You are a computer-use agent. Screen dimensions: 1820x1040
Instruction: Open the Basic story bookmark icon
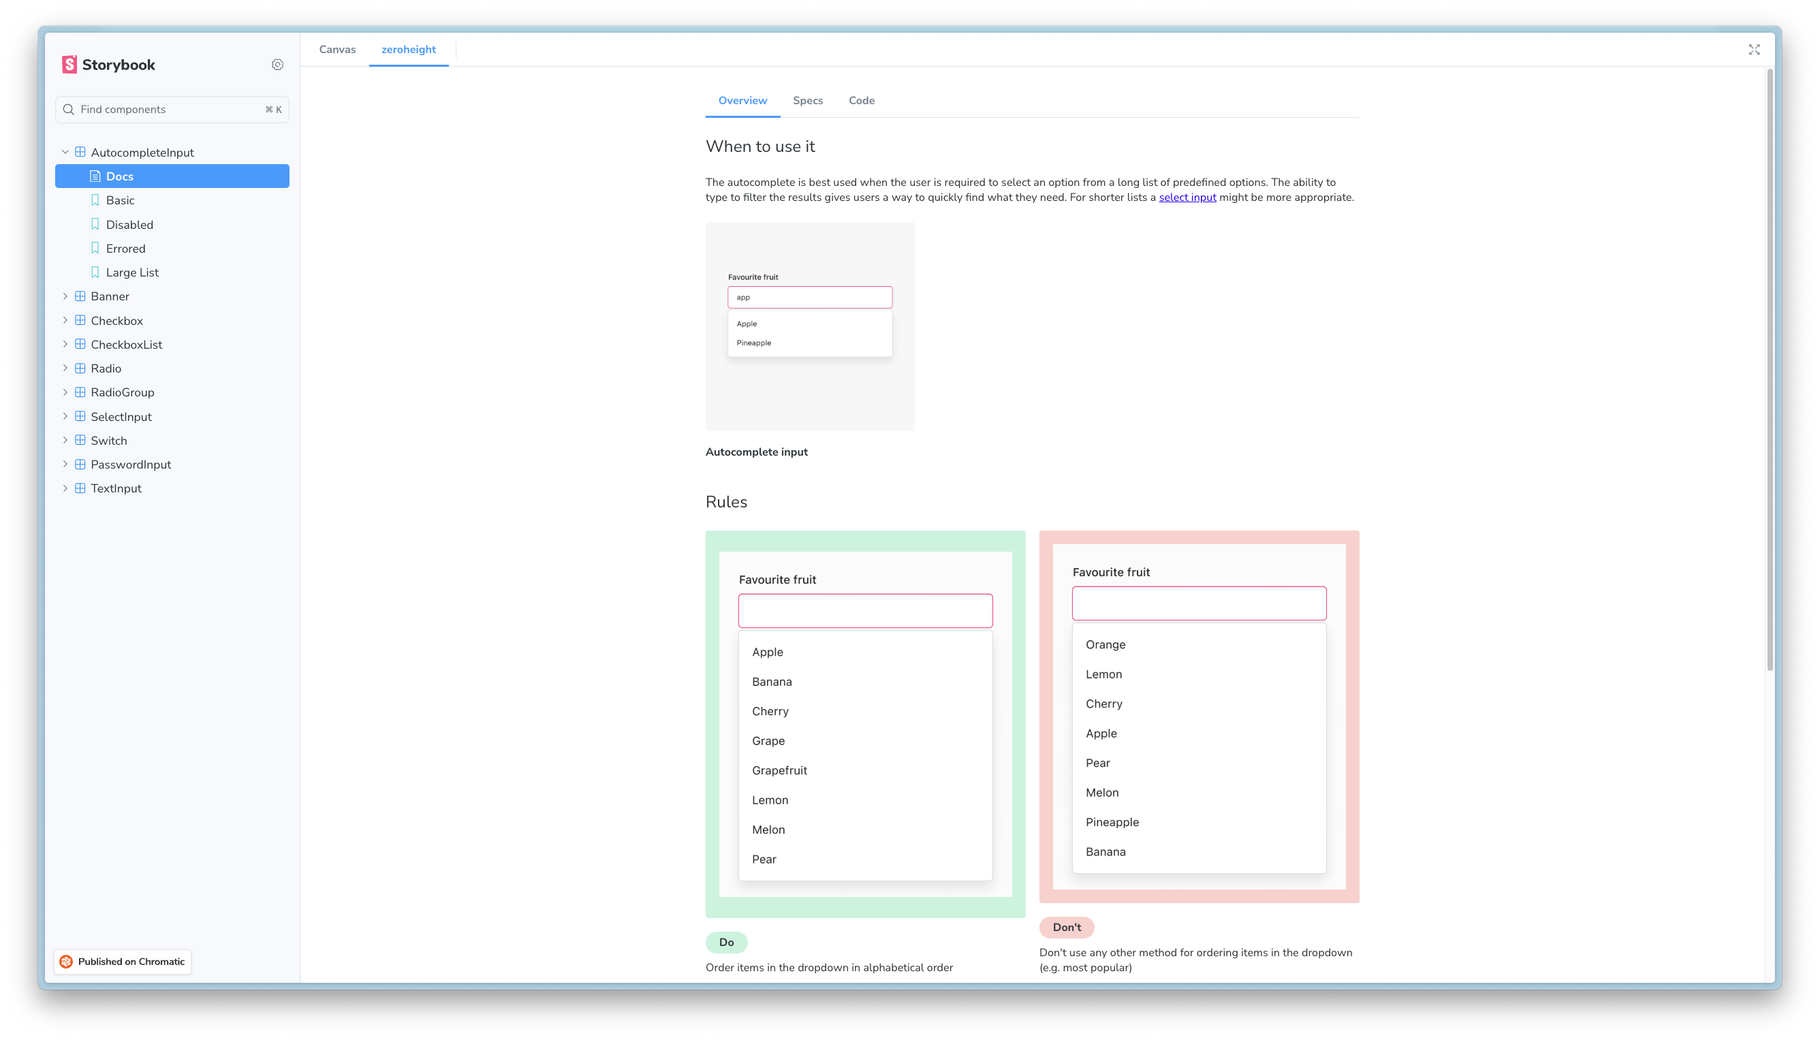[x=95, y=200]
